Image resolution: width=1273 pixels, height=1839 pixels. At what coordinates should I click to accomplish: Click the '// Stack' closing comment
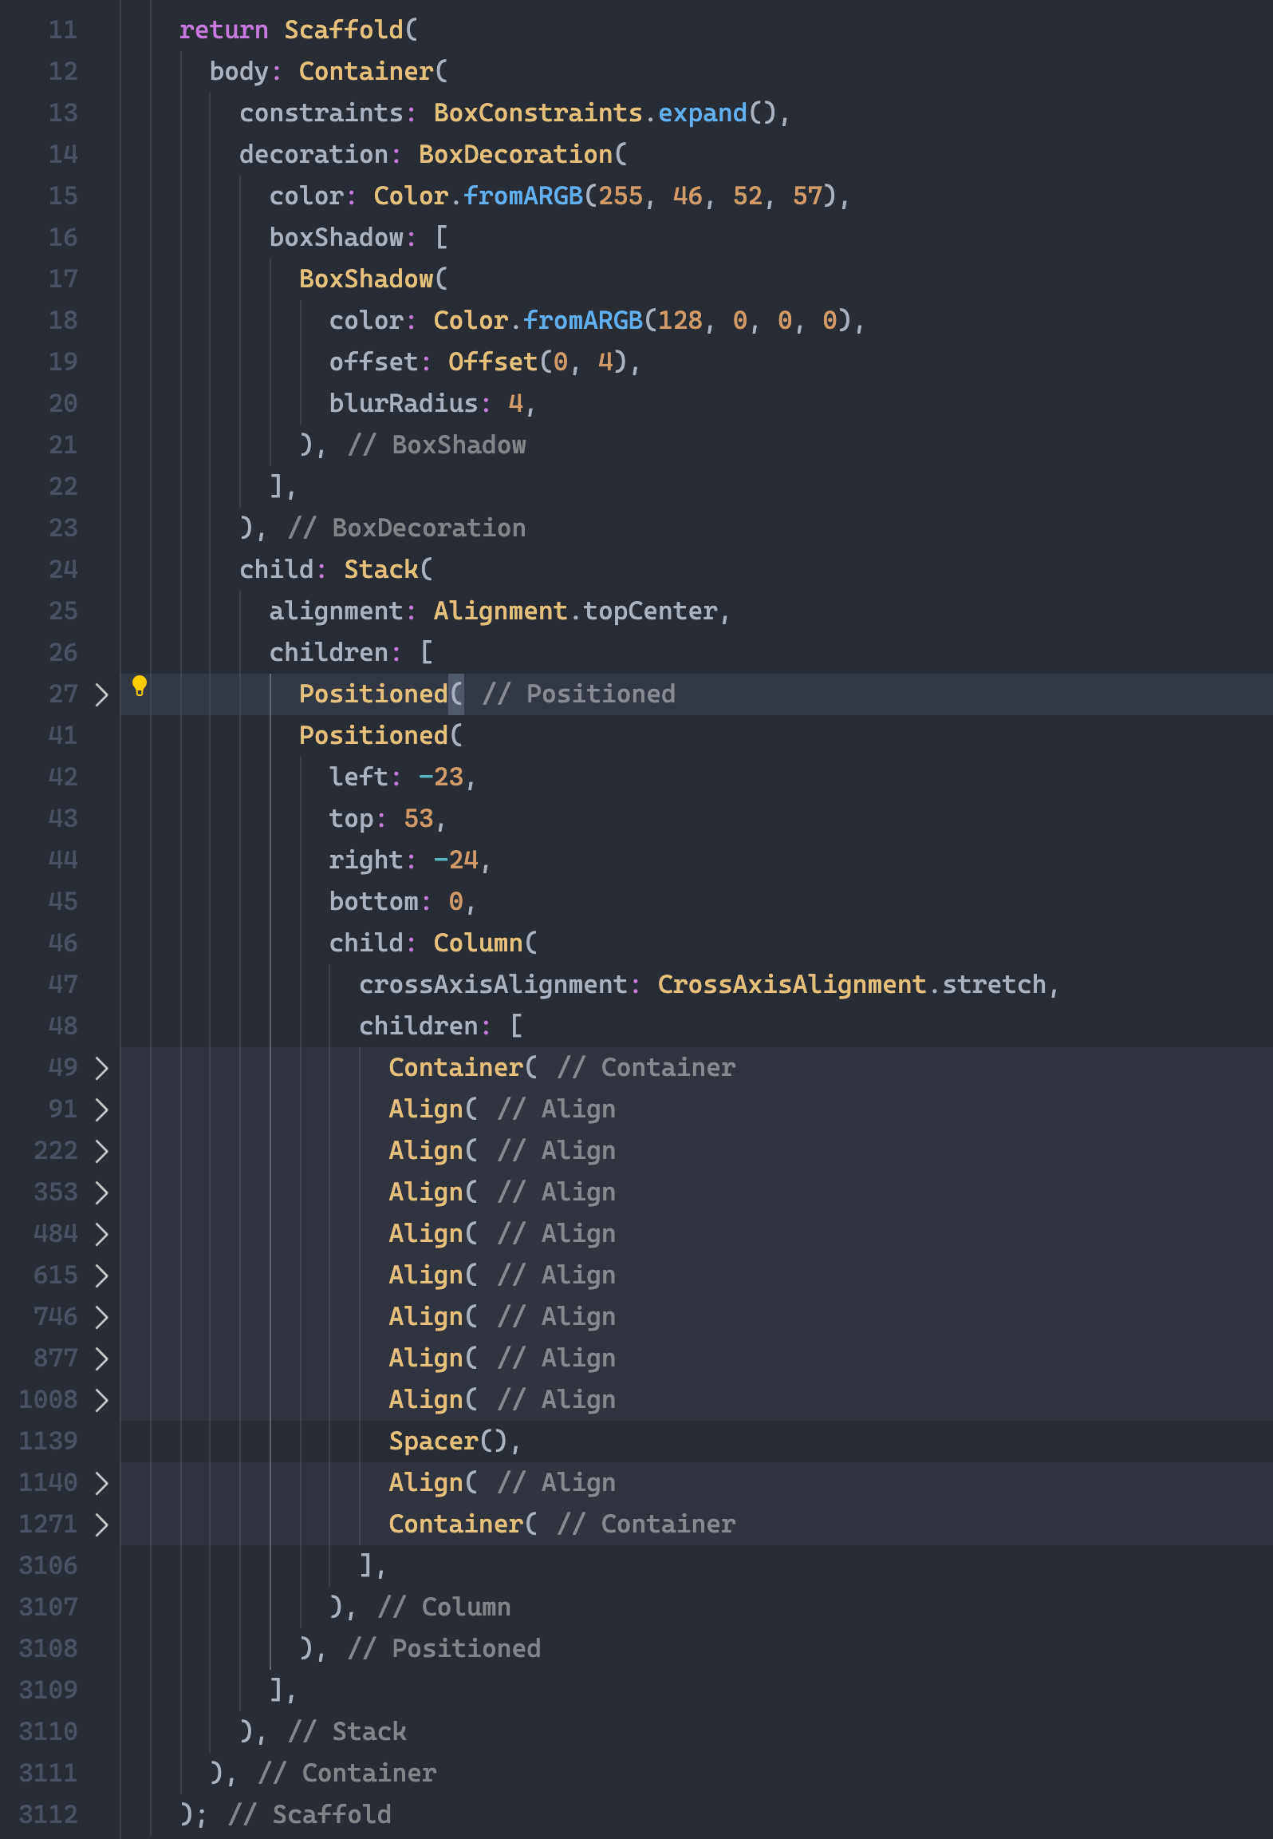[348, 1732]
